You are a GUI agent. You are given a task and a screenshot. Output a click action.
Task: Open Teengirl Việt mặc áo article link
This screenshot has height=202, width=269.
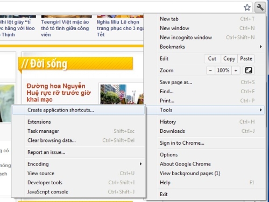(x=65, y=28)
